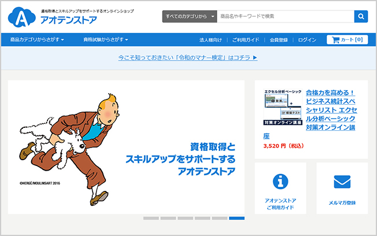Click the magnifying glass search button

pos(361,16)
